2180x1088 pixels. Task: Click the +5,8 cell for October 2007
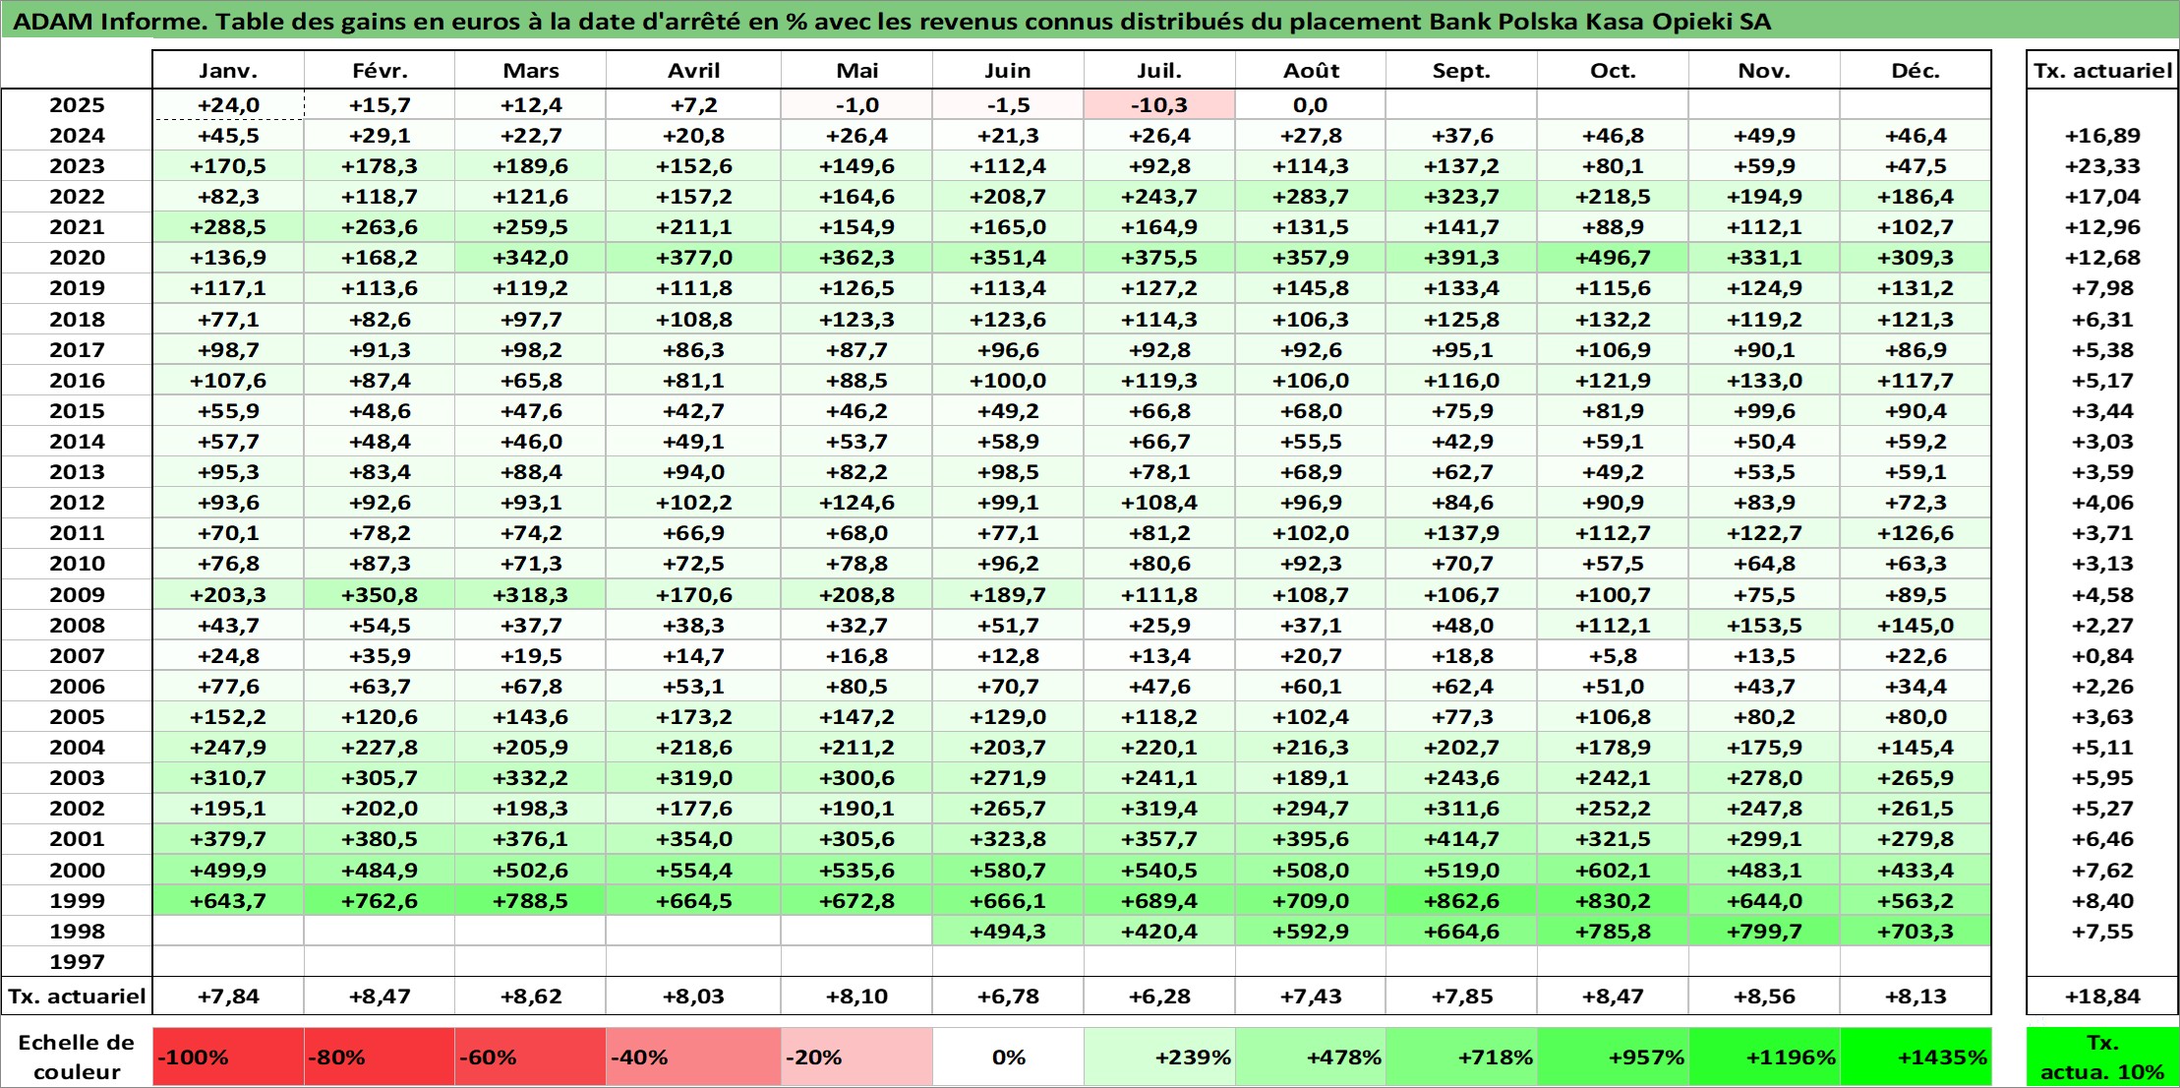1613,655
